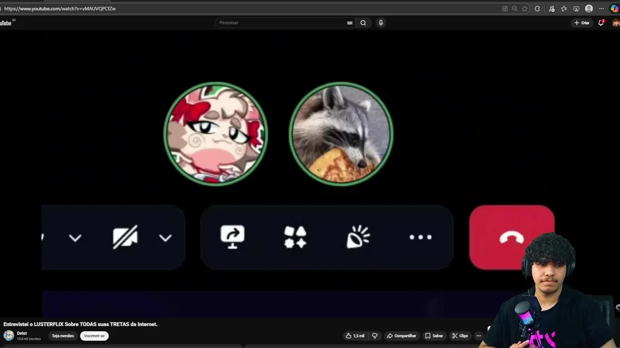Image resolution: width=620 pixels, height=348 pixels.
Task: Click the Inscrever-se subscribe button
Action: 94,336
